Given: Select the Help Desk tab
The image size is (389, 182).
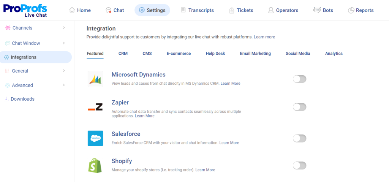Looking at the screenshot, I should pos(215,53).
